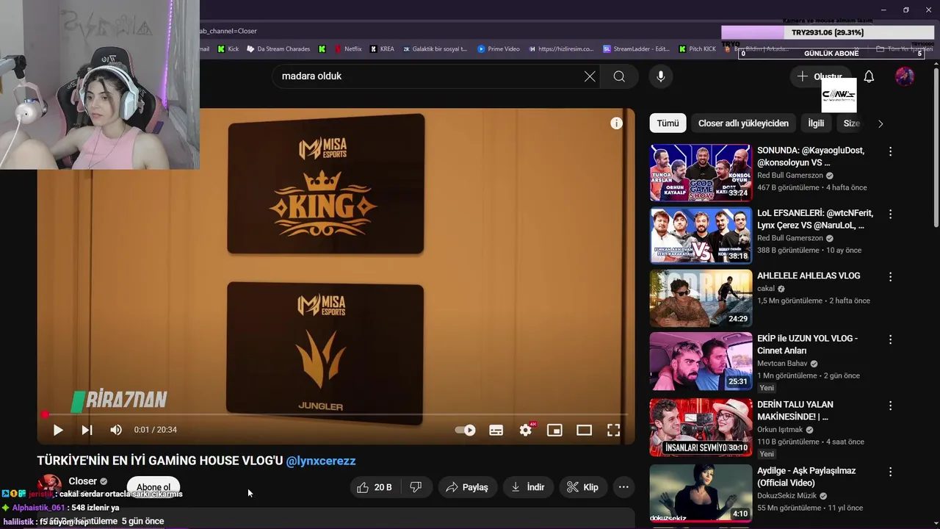Open KREA bookmark
The height and width of the screenshot is (529, 940).
point(382,48)
